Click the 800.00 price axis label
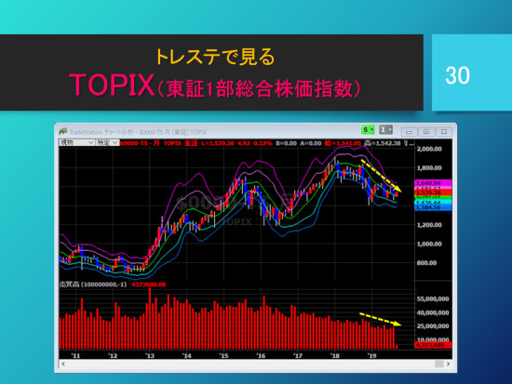 [426, 263]
